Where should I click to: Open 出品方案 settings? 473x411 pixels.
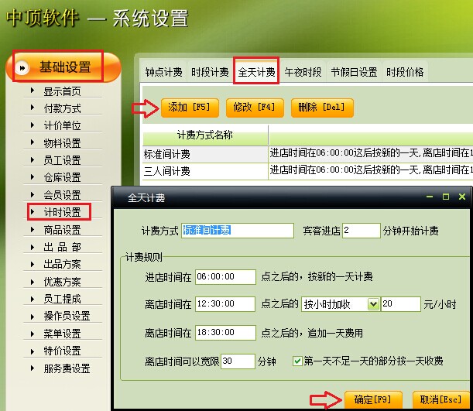coord(62,264)
